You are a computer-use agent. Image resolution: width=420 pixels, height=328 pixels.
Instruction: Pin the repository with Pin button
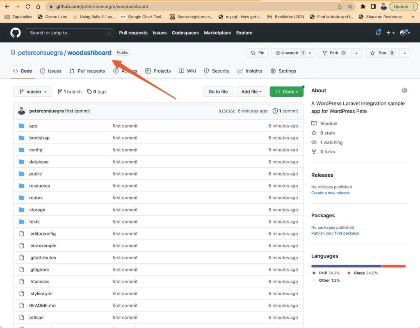[257, 53]
